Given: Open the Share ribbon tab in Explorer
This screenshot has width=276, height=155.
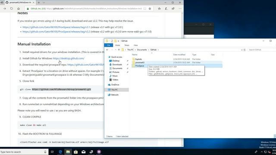Looking at the screenshot, I should point(127,45).
